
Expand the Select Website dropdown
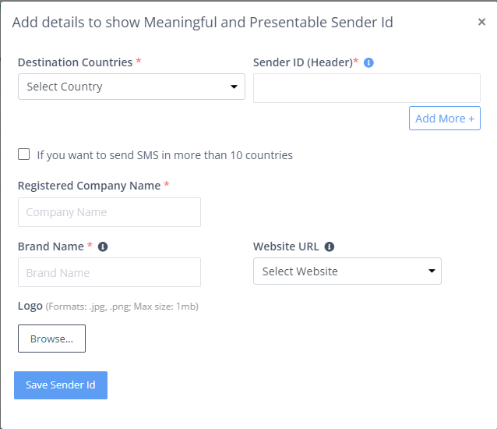coord(347,271)
